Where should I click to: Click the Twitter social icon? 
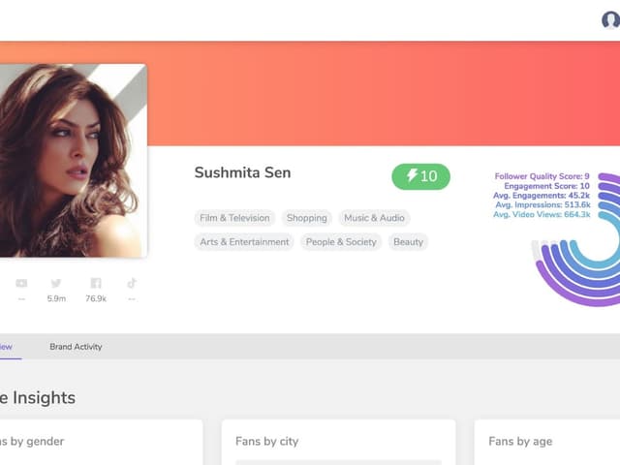56,283
